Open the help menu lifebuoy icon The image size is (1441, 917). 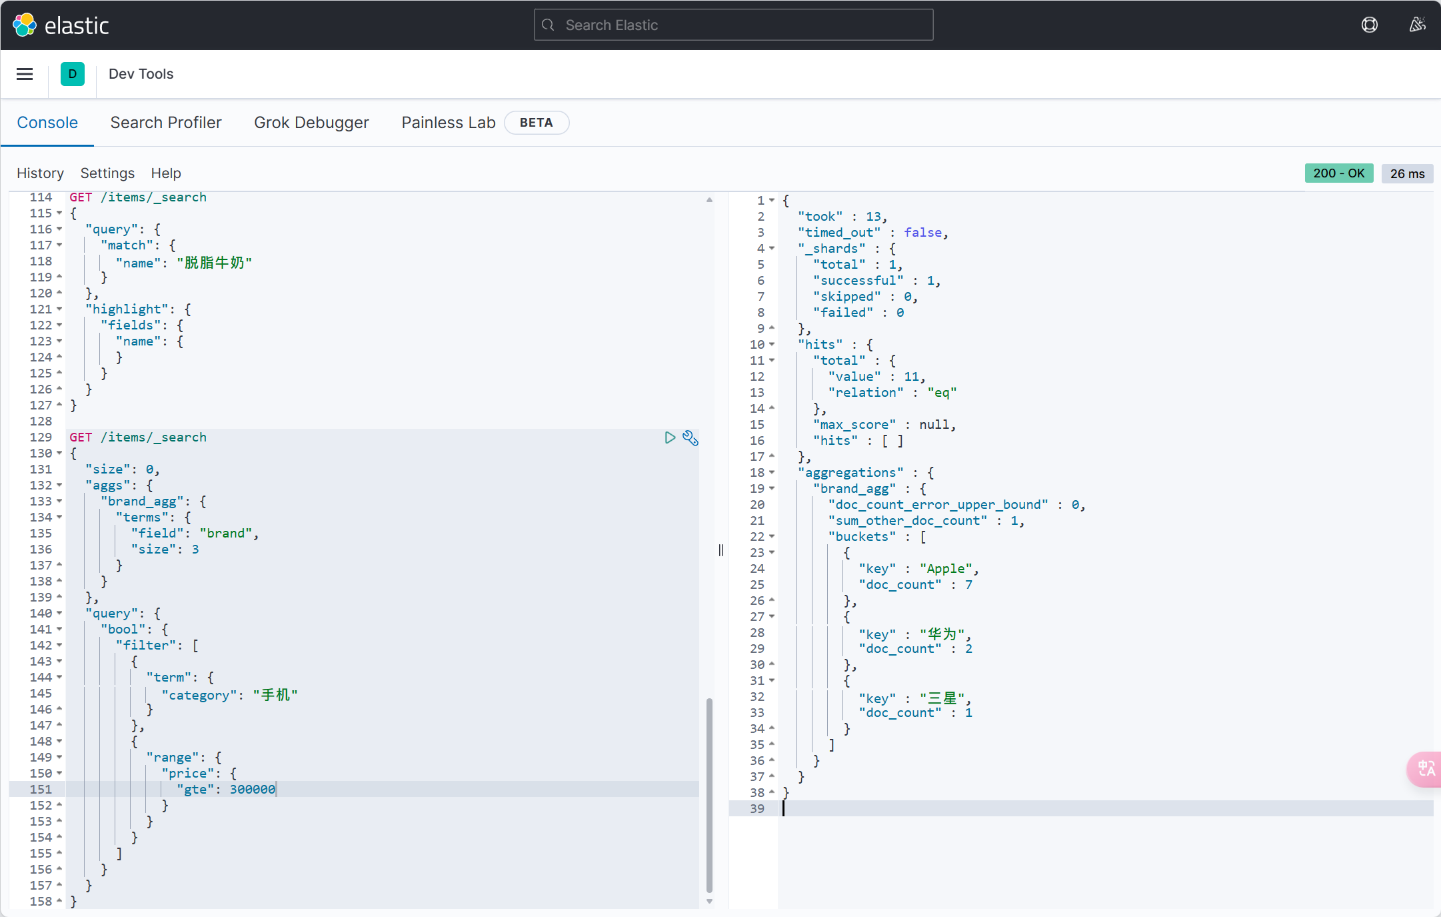[x=1369, y=25]
